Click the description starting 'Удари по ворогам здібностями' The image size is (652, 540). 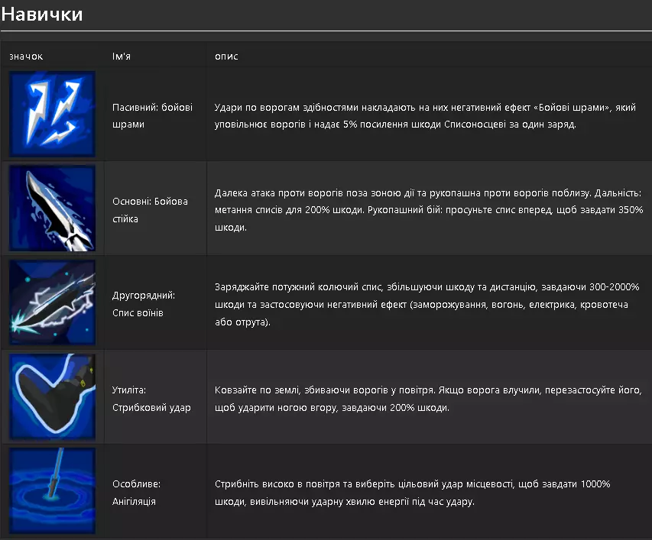click(x=425, y=116)
